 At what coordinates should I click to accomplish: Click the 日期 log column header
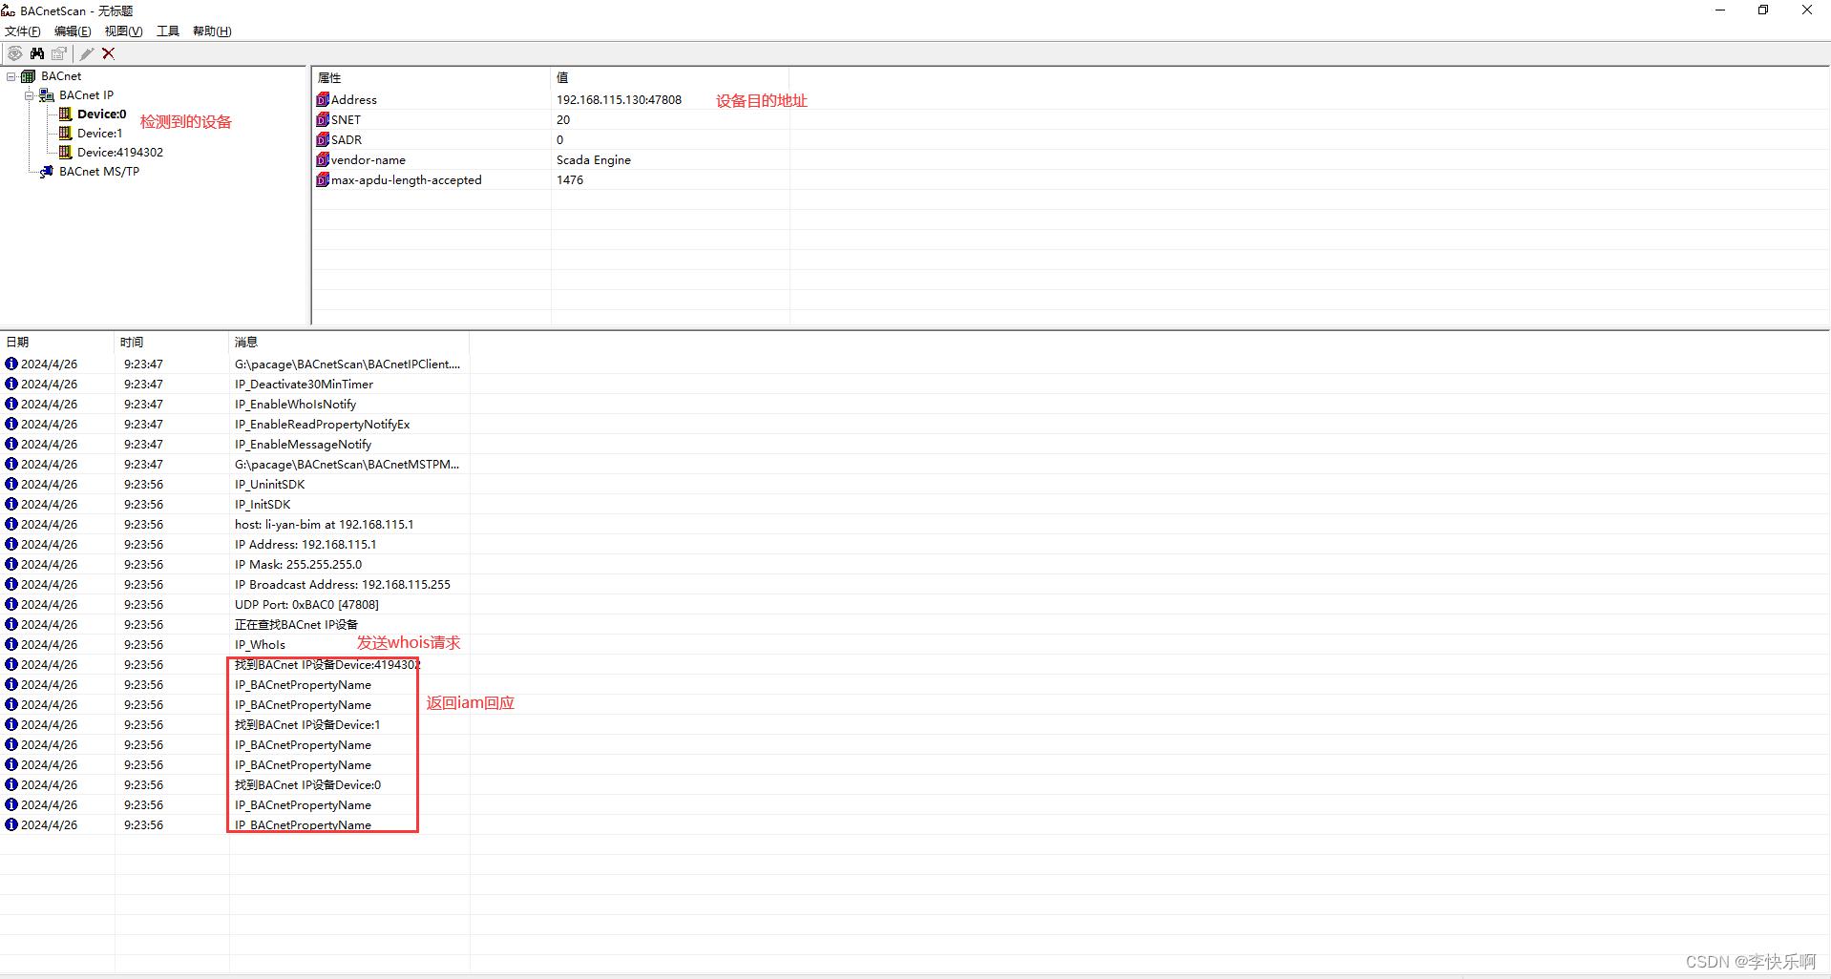pyautogui.click(x=57, y=342)
